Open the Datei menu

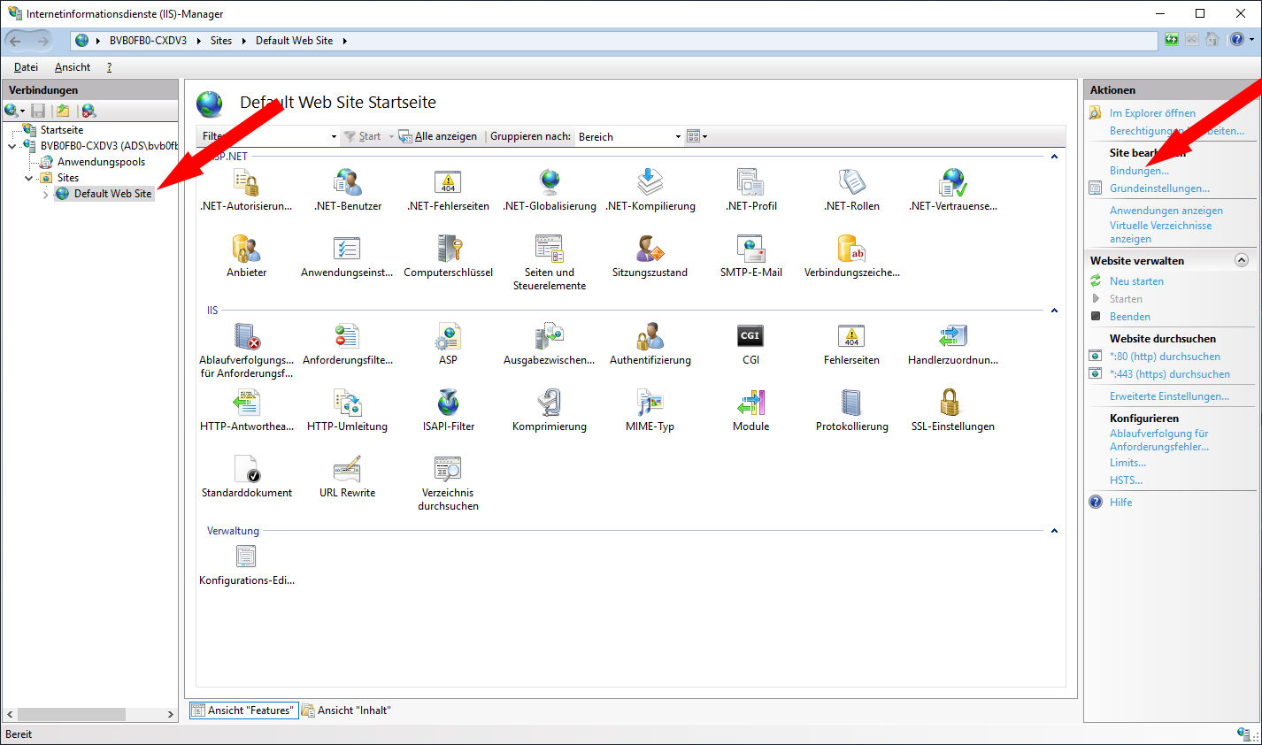[26, 67]
